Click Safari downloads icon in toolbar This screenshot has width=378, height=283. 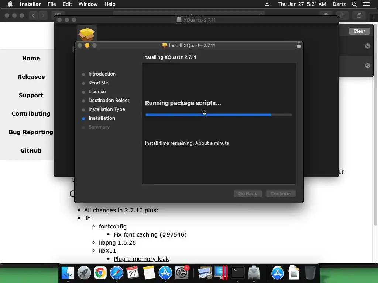pyautogui.click(x=326, y=15)
